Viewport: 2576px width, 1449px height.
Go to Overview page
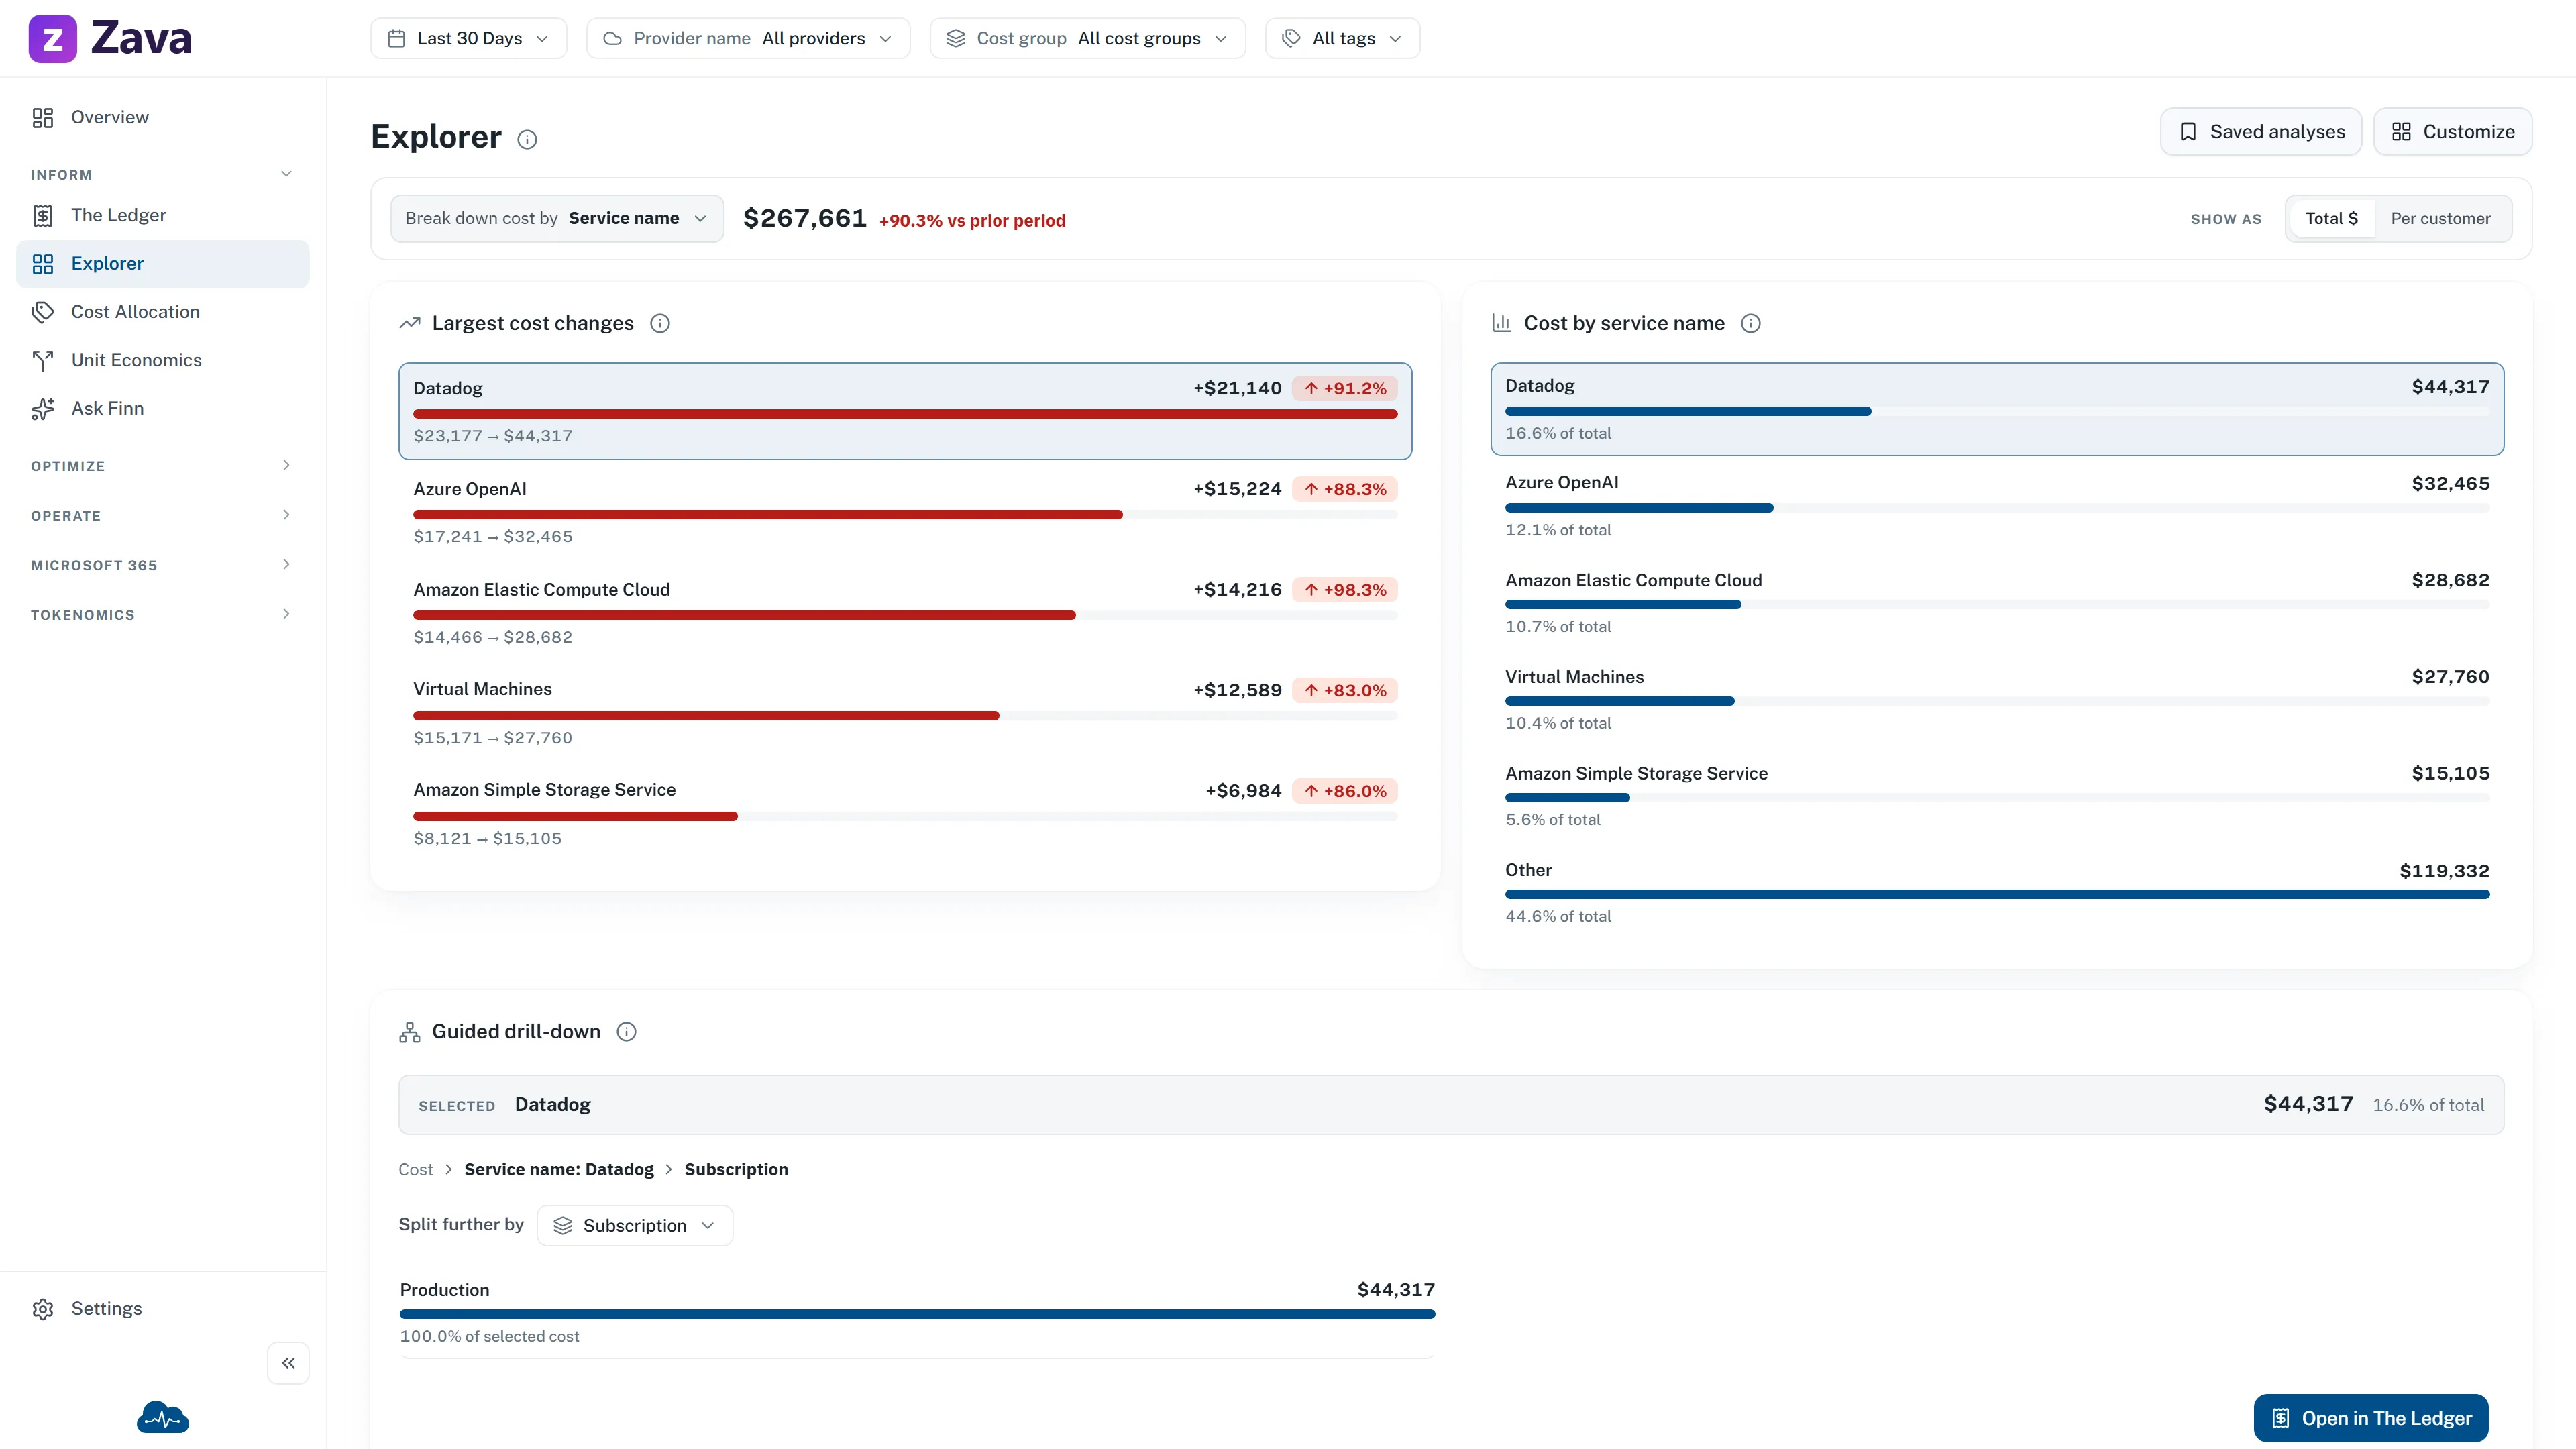[163, 118]
